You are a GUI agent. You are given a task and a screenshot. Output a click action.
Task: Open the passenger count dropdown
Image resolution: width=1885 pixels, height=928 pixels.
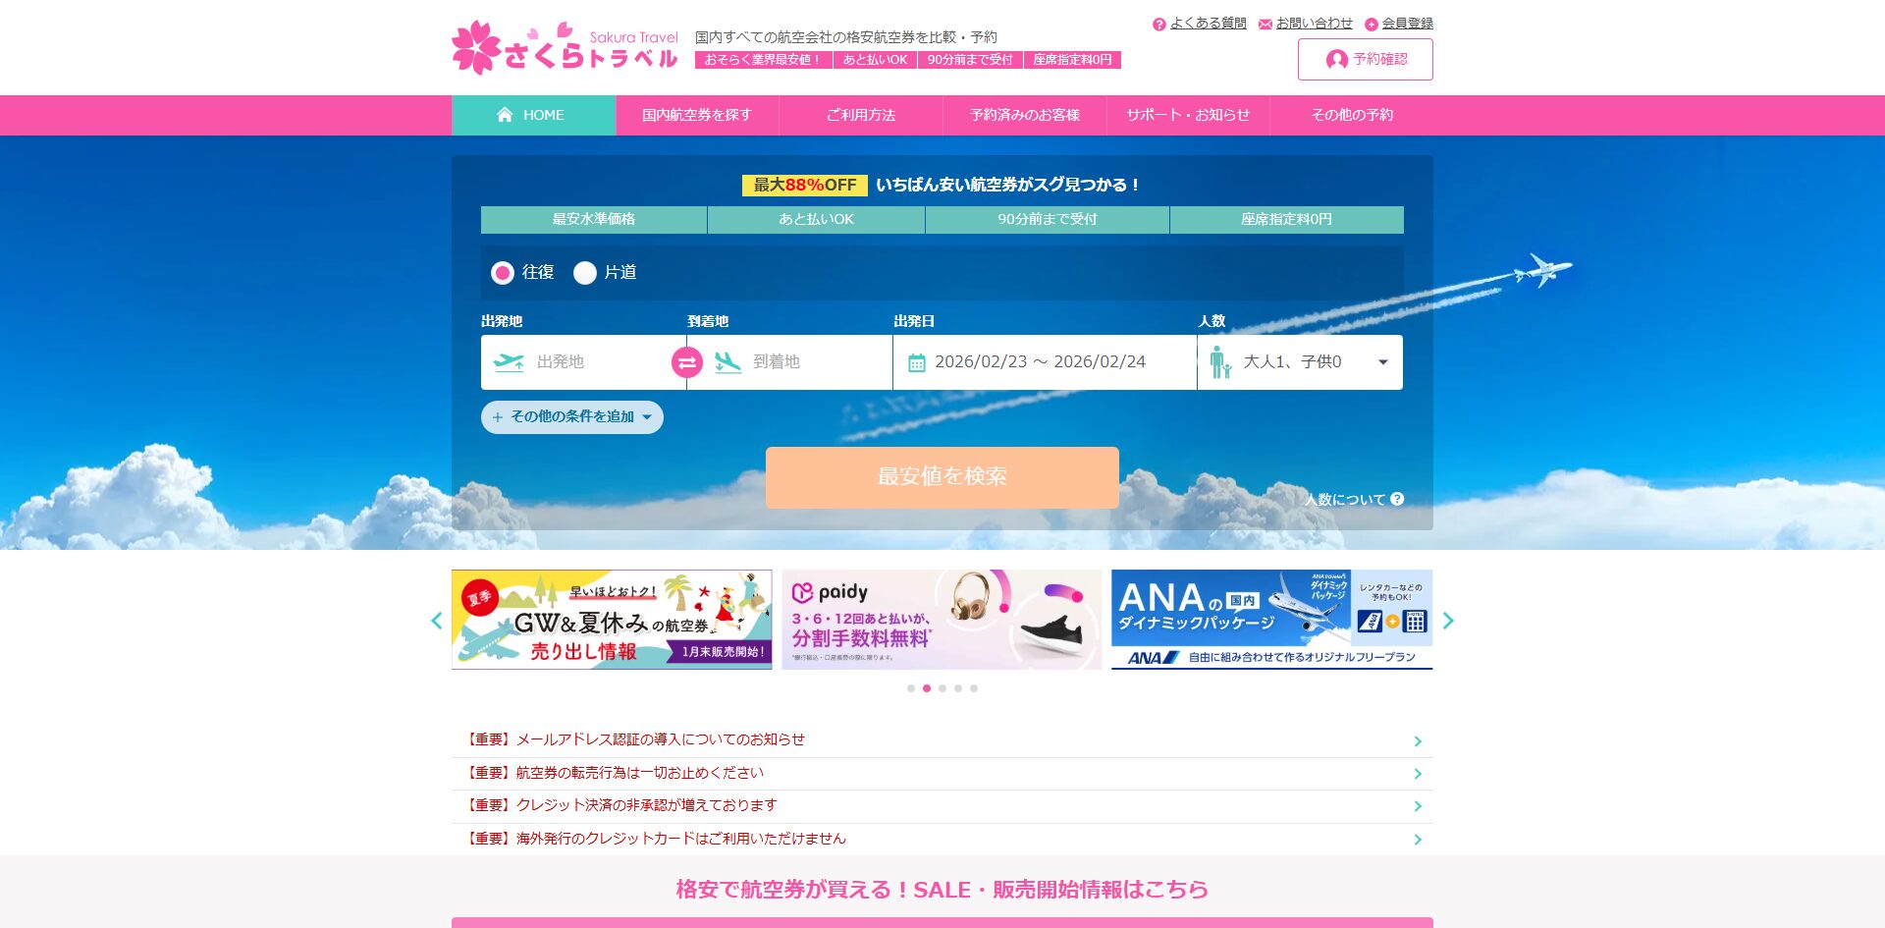tap(1382, 362)
